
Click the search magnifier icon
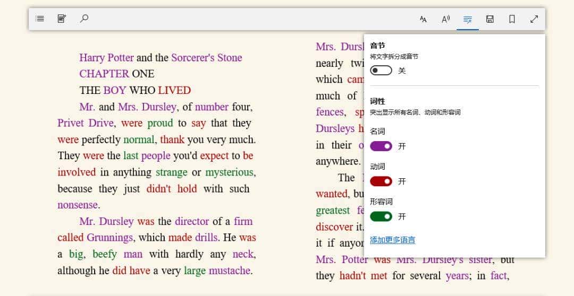pos(84,19)
